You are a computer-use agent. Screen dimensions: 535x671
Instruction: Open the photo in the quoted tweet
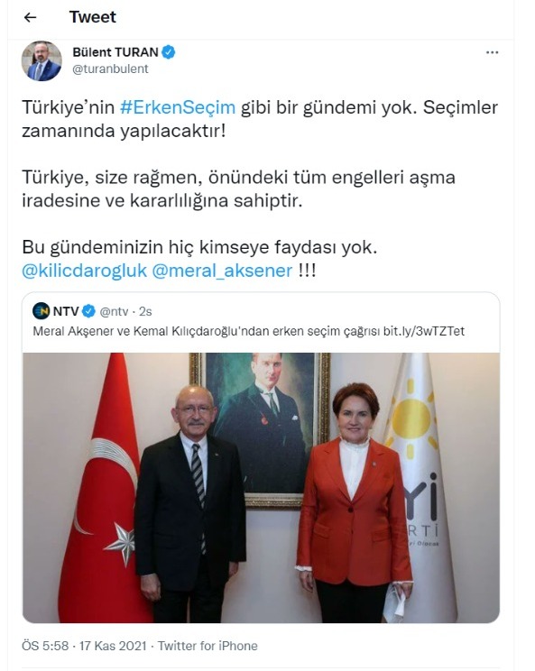[261, 487]
